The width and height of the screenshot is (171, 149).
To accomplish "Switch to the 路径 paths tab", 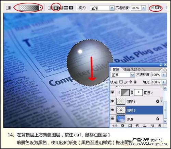I will [137, 69].
